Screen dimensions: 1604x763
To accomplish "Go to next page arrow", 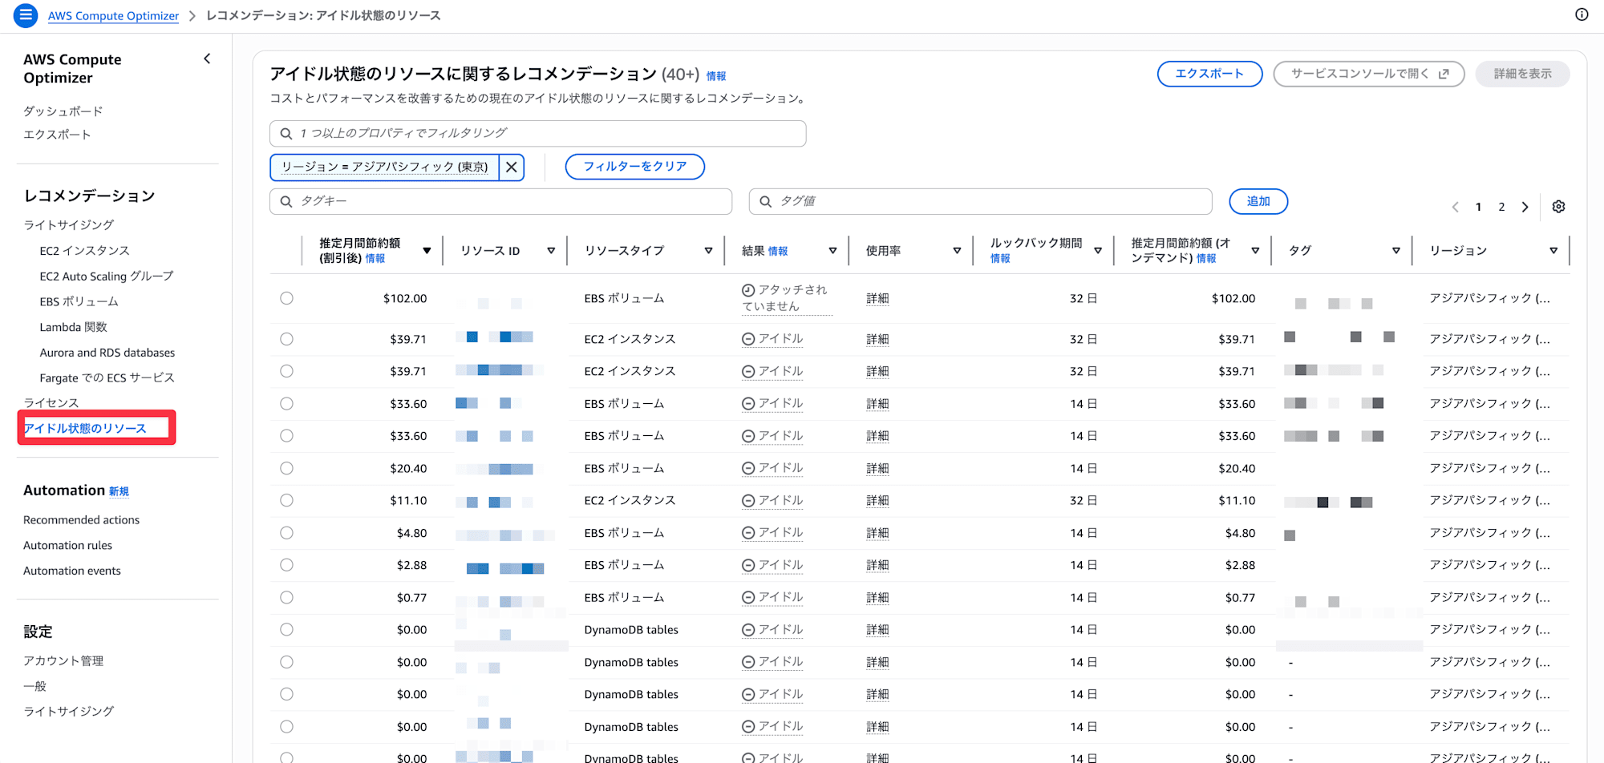I will click(x=1525, y=207).
